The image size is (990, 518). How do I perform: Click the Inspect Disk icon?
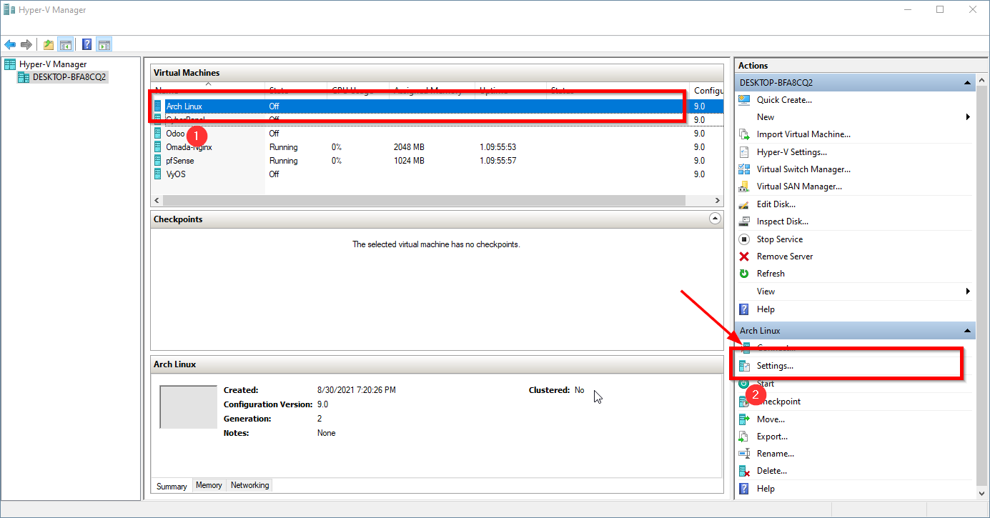coord(744,221)
